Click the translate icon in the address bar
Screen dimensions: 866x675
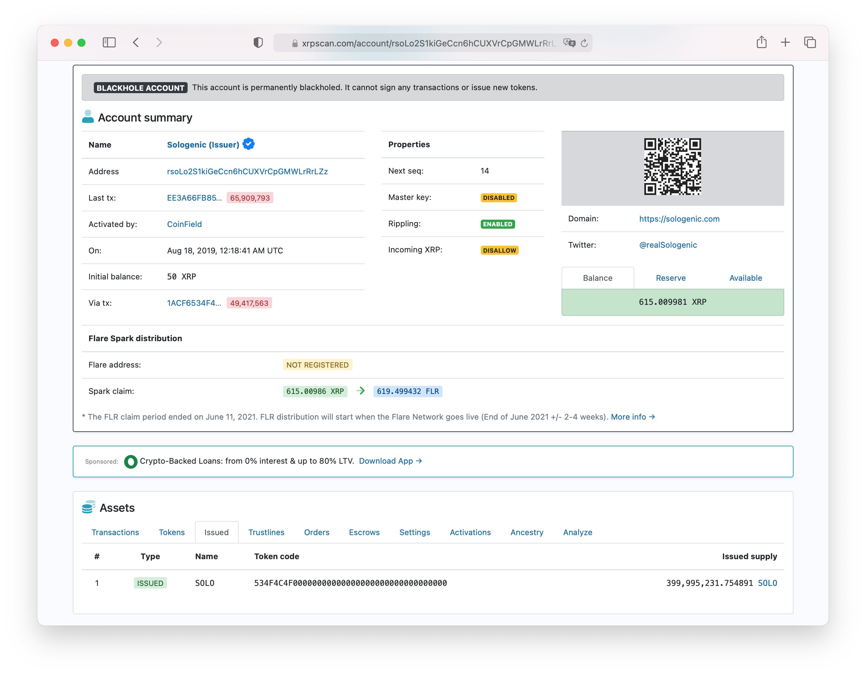(570, 43)
